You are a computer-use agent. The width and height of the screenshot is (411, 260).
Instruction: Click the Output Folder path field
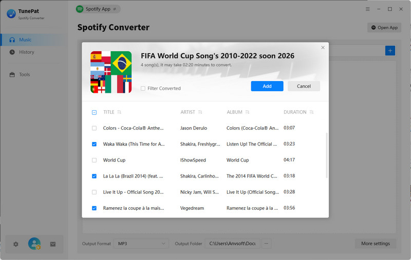coord(233,244)
